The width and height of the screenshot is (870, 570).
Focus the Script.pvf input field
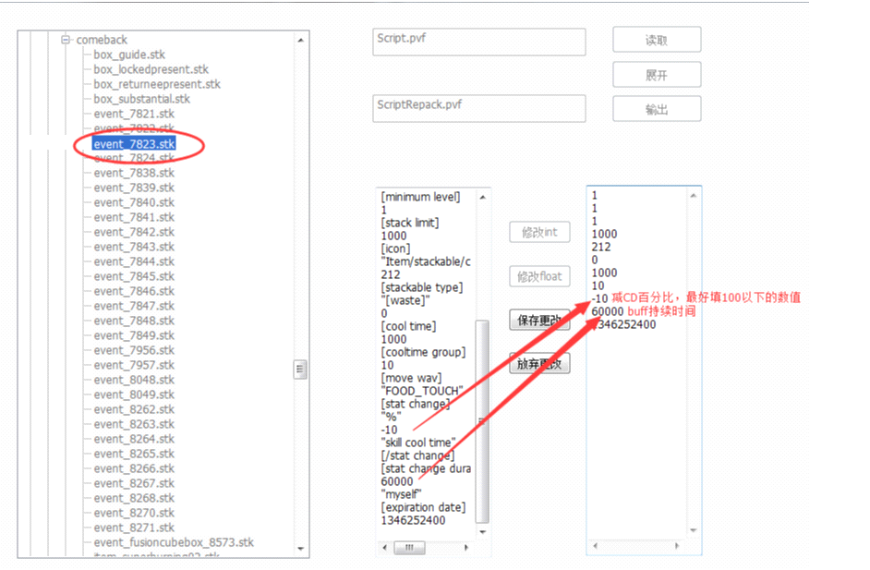pyautogui.click(x=478, y=42)
